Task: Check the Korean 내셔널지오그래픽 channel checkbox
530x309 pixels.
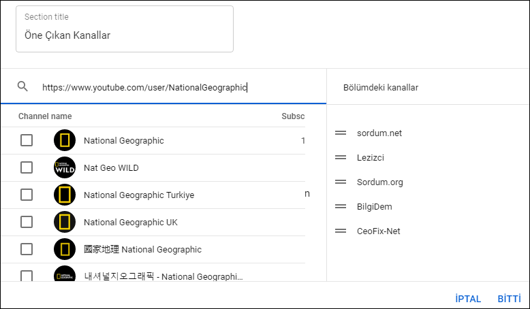Action: tap(27, 276)
